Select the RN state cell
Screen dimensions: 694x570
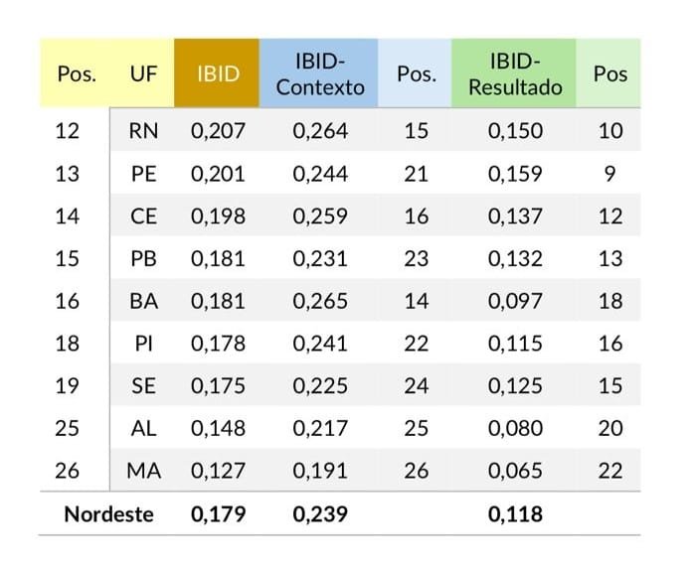point(143,131)
